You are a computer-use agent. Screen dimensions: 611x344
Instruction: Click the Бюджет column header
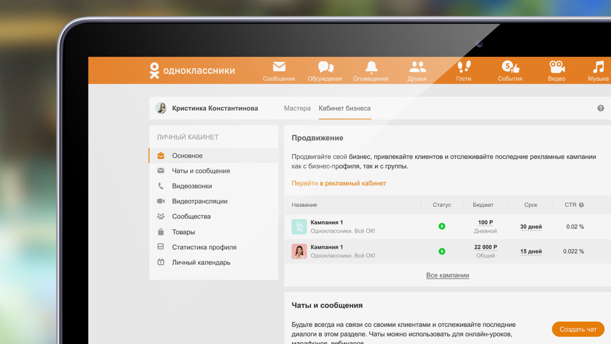[483, 205]
